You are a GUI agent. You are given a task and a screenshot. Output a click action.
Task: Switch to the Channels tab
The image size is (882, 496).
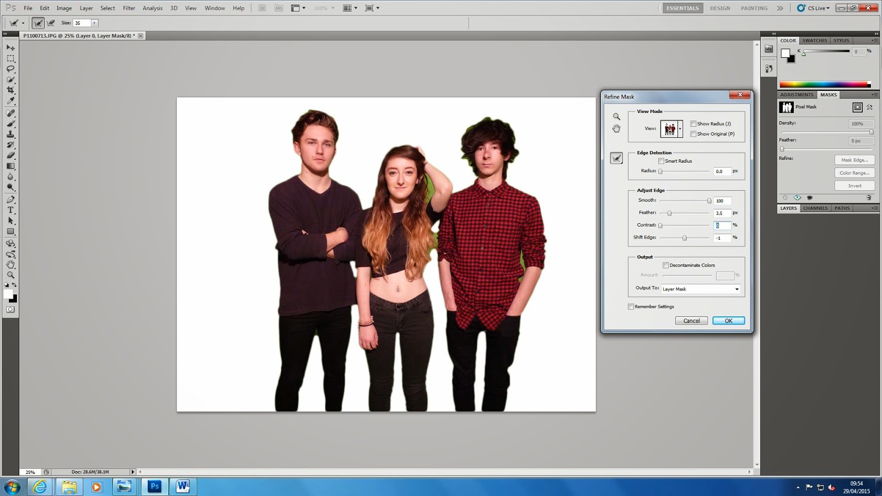[x=815, y=208]
